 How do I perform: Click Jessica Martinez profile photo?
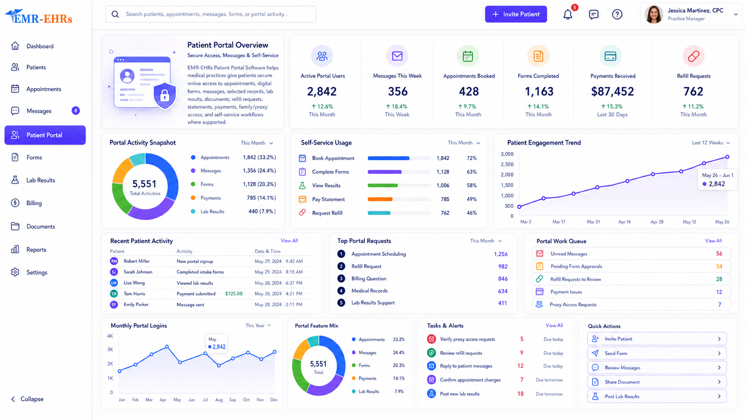click(x=654, y=14)
